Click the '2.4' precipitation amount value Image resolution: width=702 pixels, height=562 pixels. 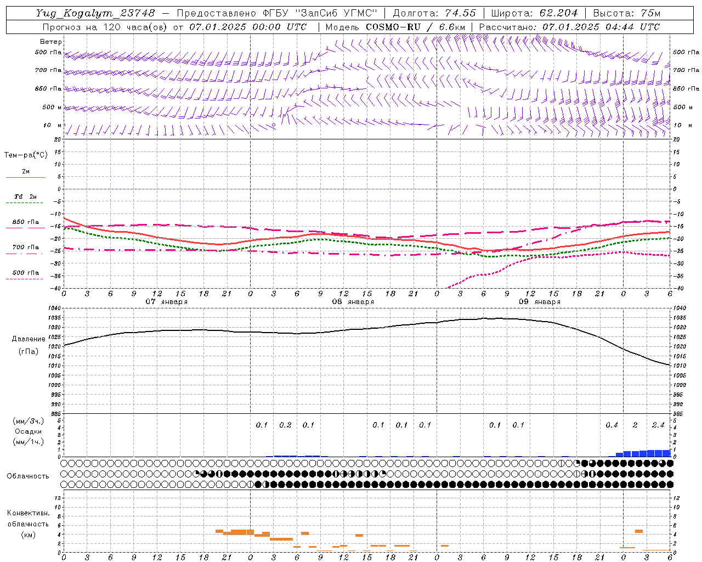(x=658, y=425)
